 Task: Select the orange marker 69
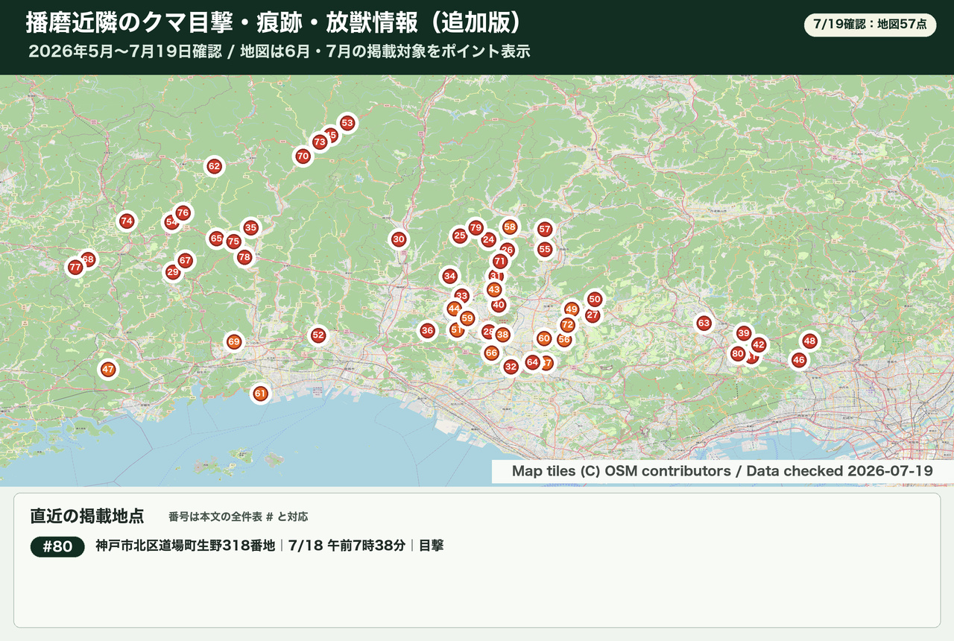(x=234, y=342)
